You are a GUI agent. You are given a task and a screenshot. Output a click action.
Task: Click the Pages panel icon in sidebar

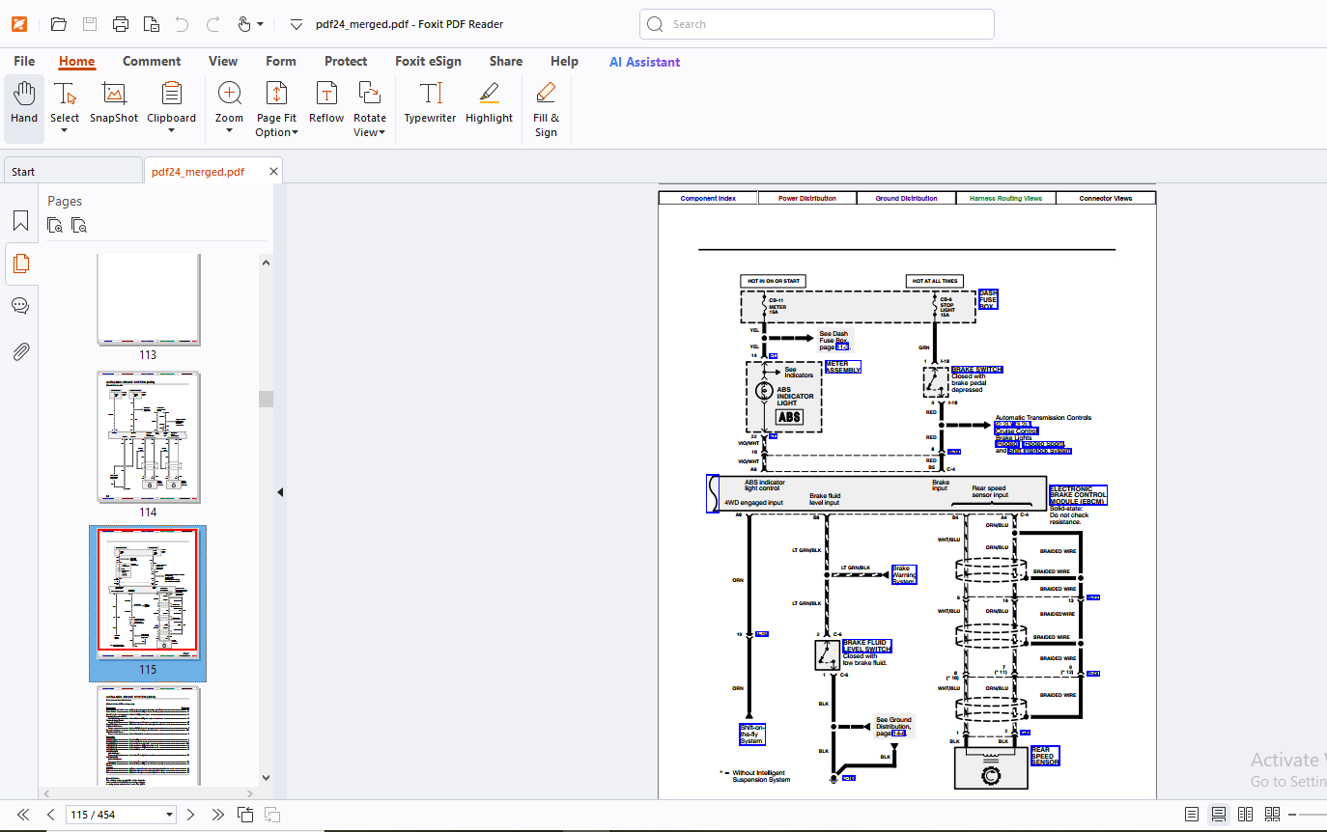tap(20, 263)
